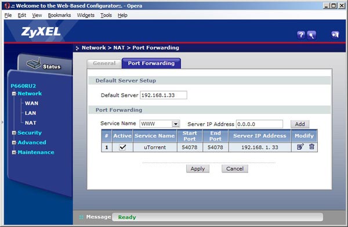Open the ZyXEL help icon
The image size is (348, 227).
pos(300,35)
